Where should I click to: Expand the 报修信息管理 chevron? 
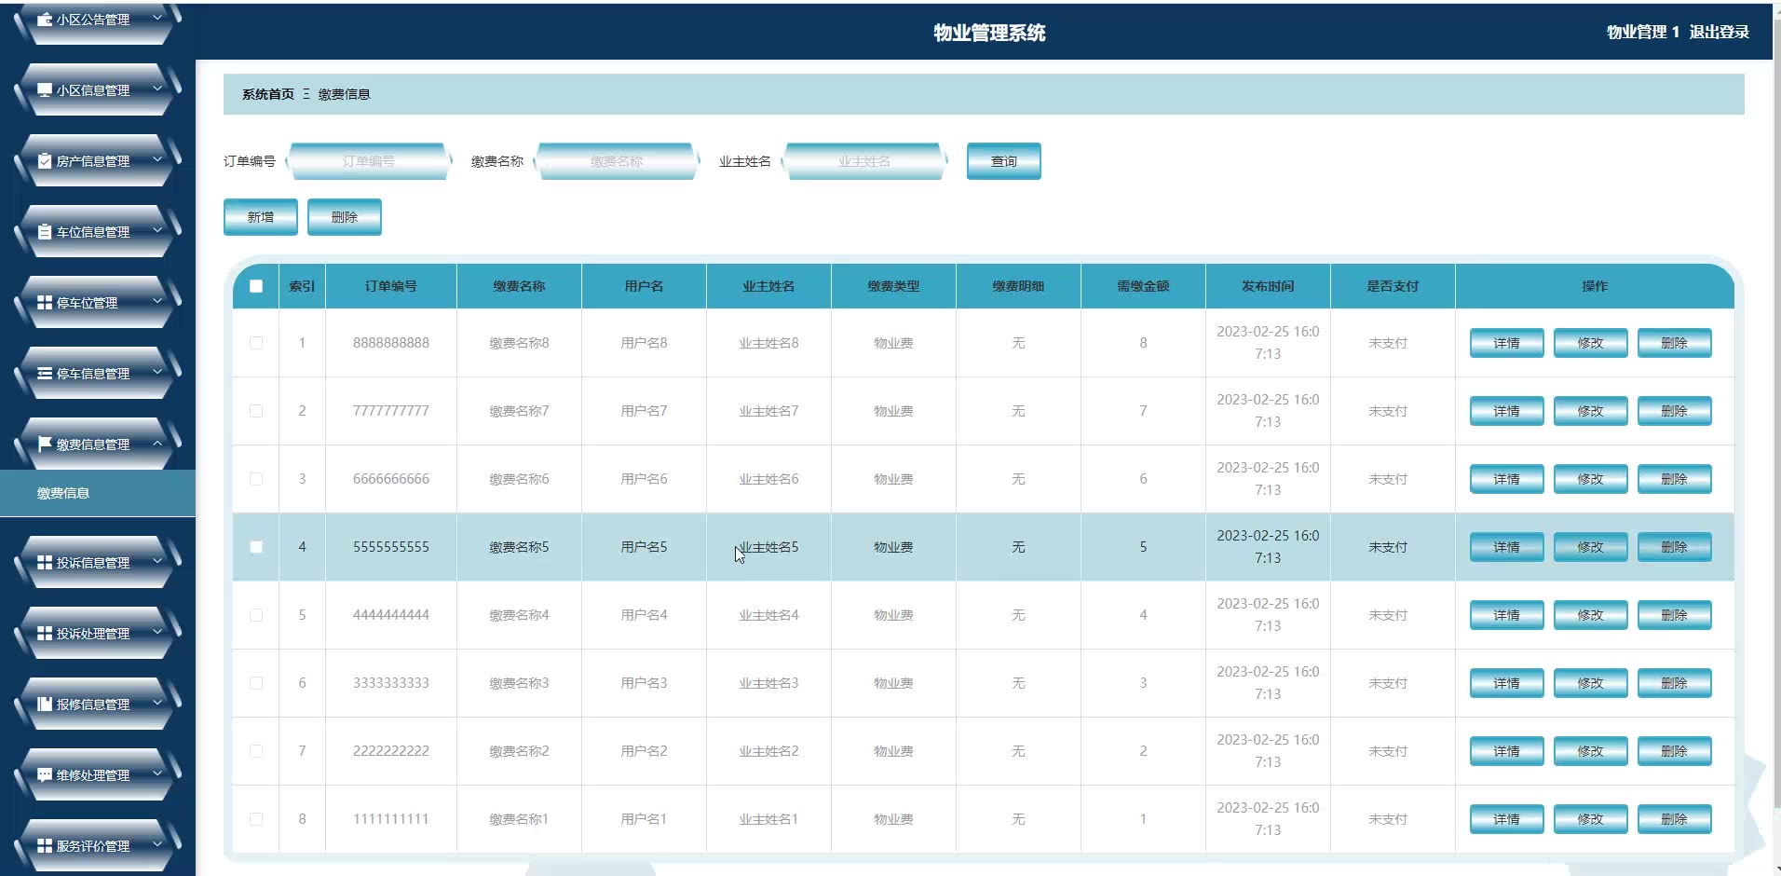(x=157, y=703)
